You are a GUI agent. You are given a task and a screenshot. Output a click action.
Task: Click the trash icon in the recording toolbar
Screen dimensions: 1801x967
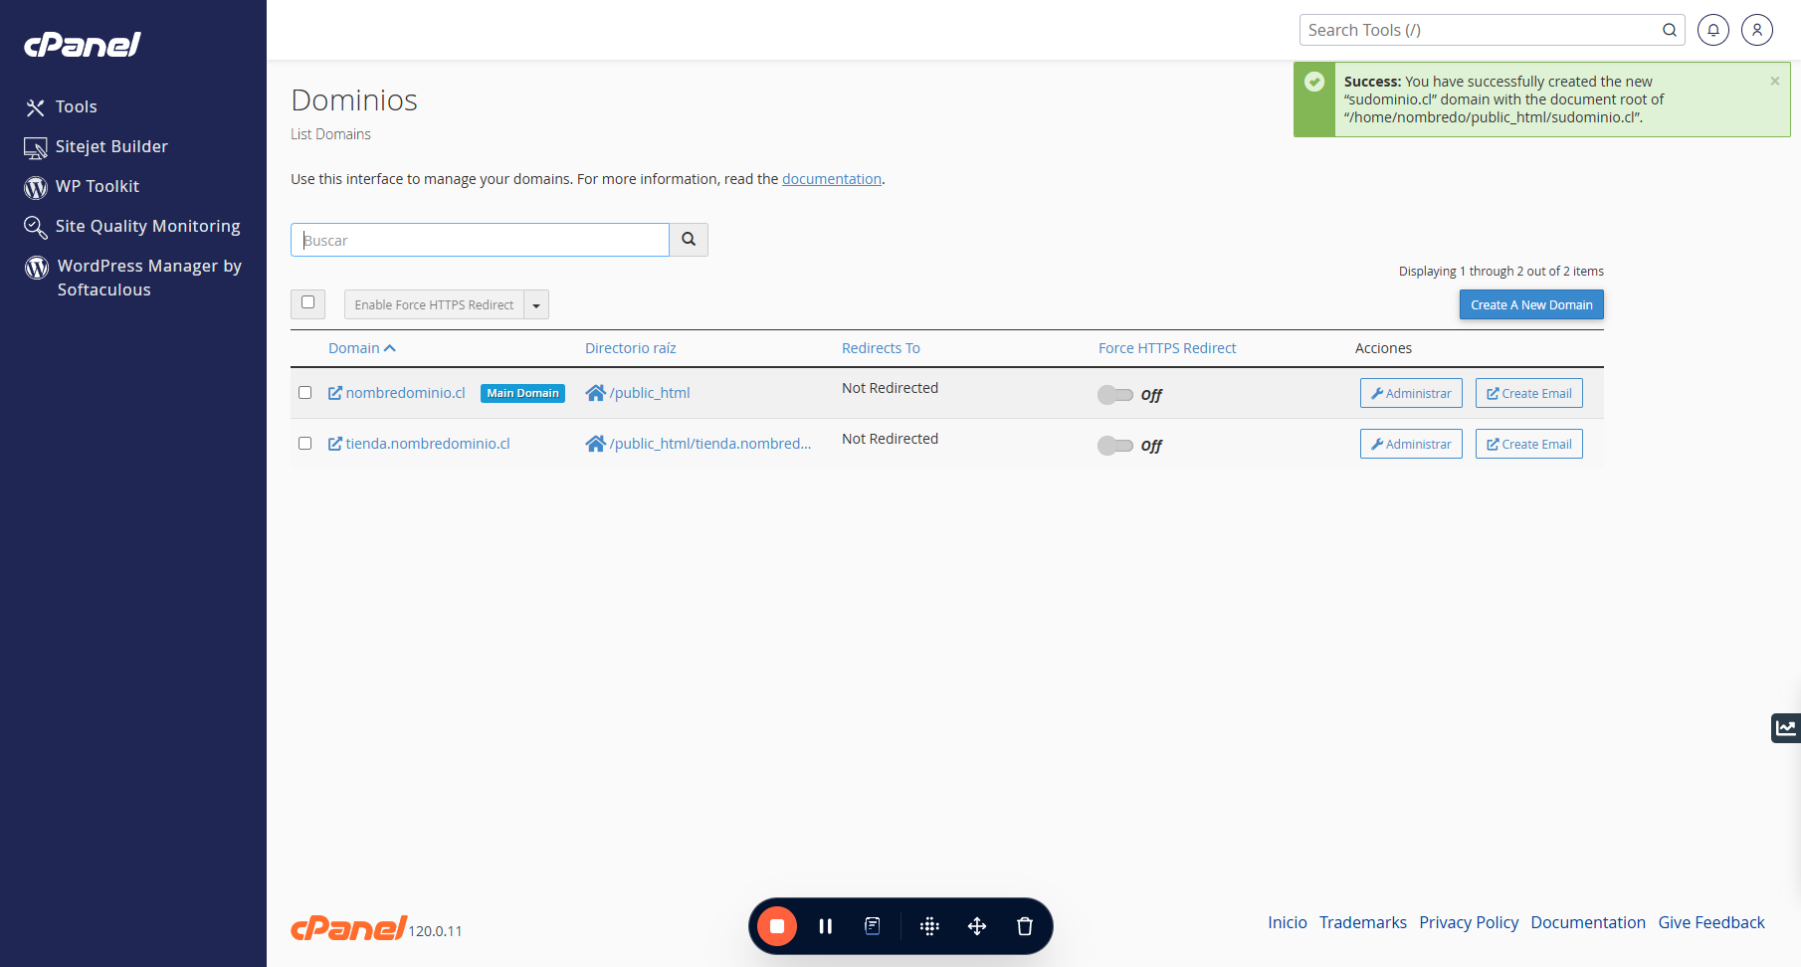(x=1025, y=926)
